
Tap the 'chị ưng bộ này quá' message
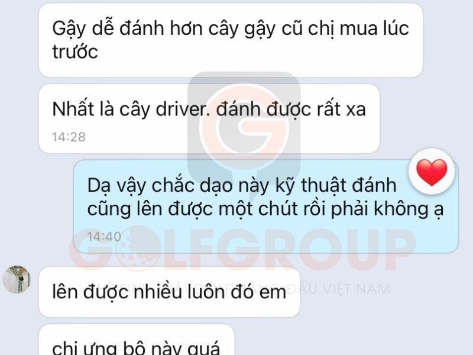[137, 340]
